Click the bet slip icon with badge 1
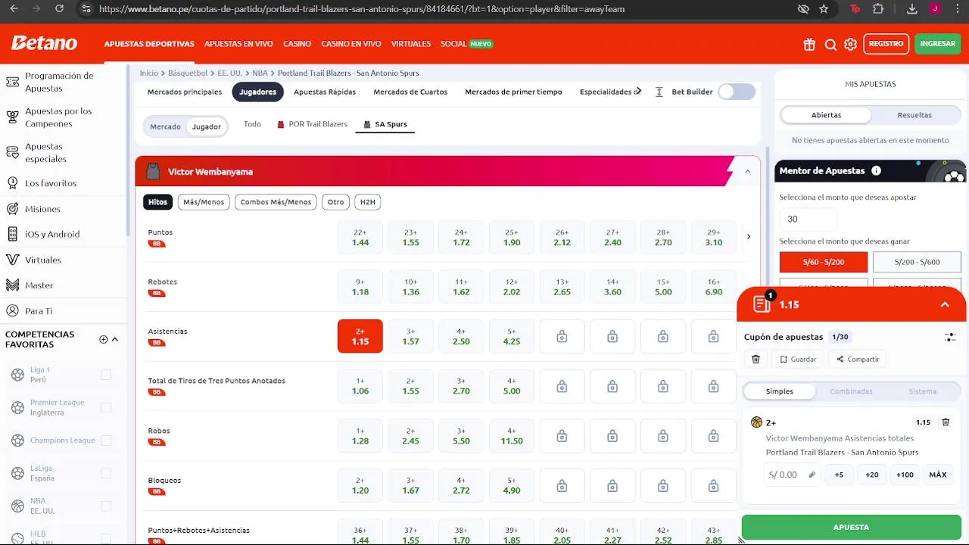The image size is (969, 545). pos(762,304)
